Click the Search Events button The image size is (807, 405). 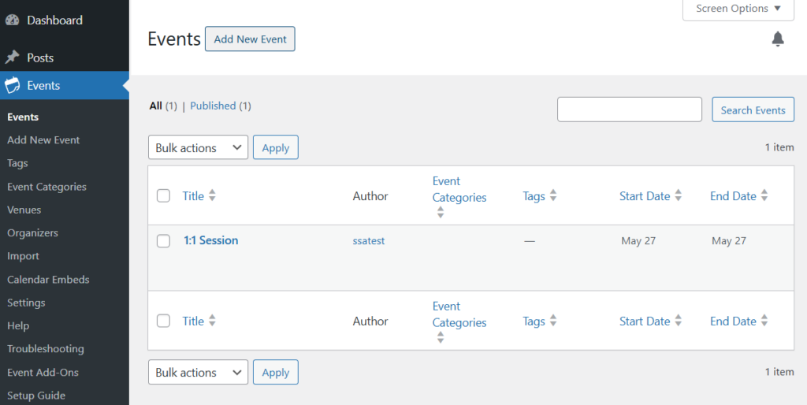[x=753, y=110]
